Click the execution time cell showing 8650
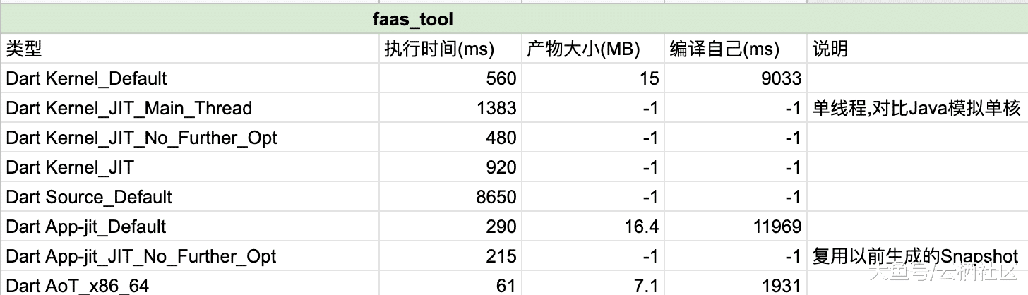The image size is (1028, 295). point(450,197)
